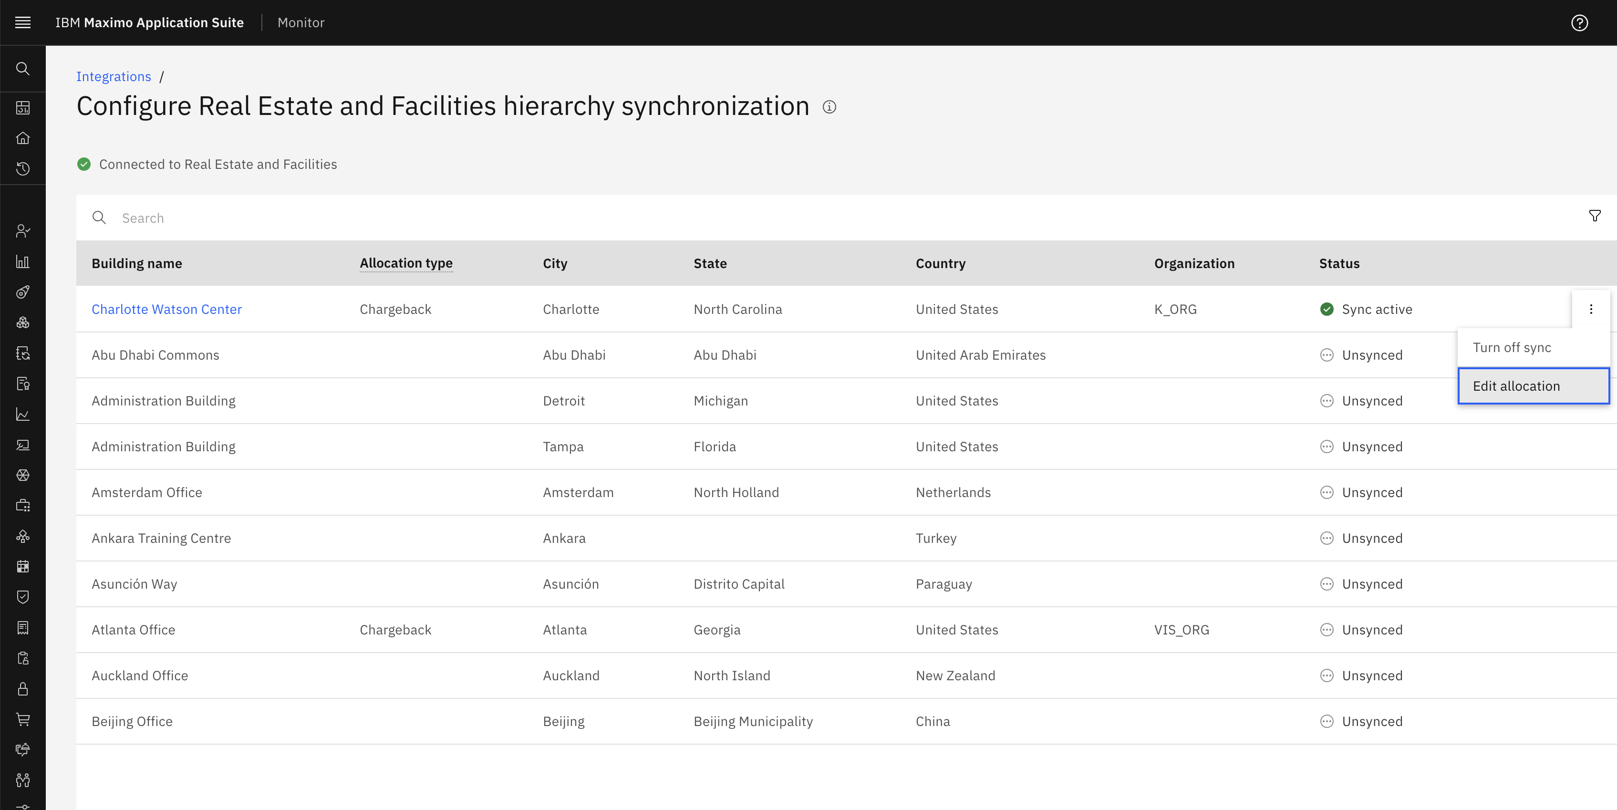Image resolution: width=1617 pixels, height=810 pixels.
Task: Open the shopping cart sidebar icon
Action: pyautogui.click(x=22, y=719)
